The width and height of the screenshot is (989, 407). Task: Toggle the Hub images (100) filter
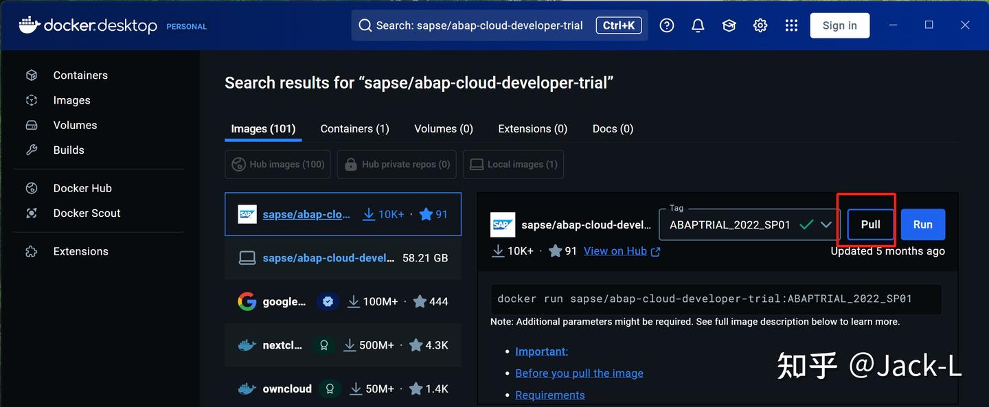click(278, 165)
